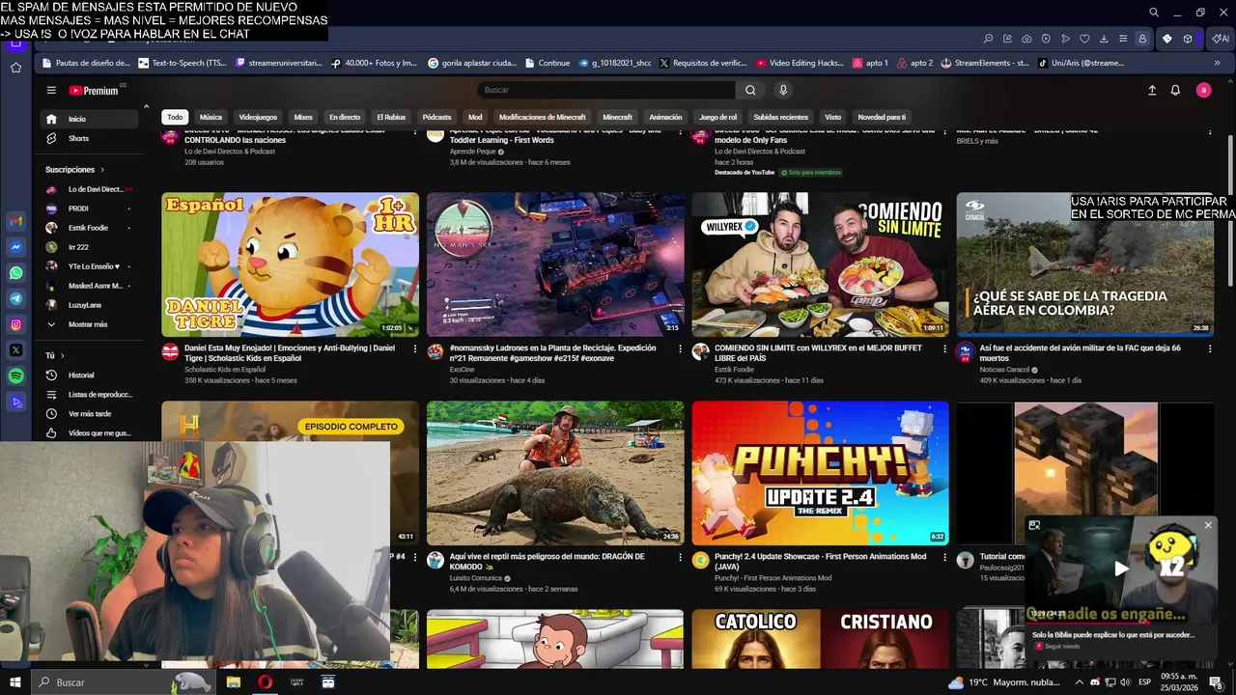Image resolution: width=1236 pixels, height=695 pixels.
Task: Open the Punchy! Update 2.4 thumbnail
Action: (x=820, y=473)
